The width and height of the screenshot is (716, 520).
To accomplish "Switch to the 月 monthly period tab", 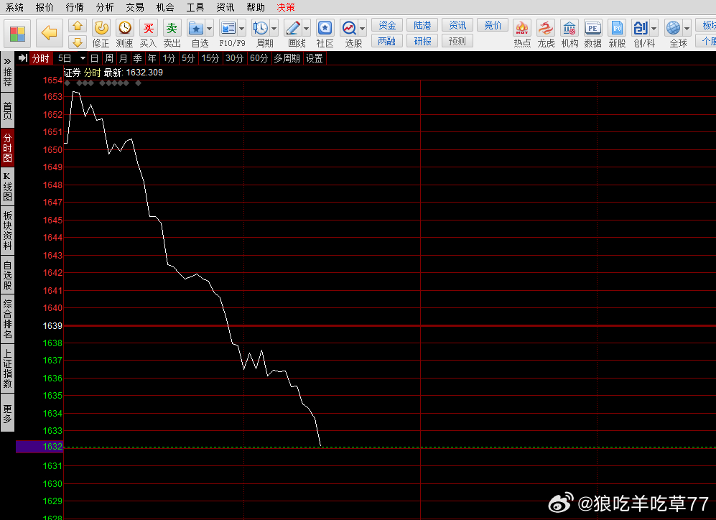I will coord(124,58).
